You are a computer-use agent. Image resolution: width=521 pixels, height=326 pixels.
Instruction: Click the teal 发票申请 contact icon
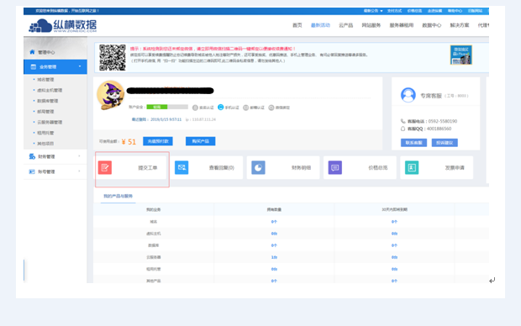[412, 167]
